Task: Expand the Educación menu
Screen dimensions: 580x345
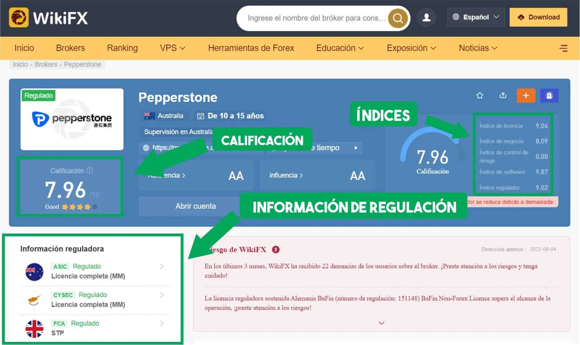Action: click(340, 48)
